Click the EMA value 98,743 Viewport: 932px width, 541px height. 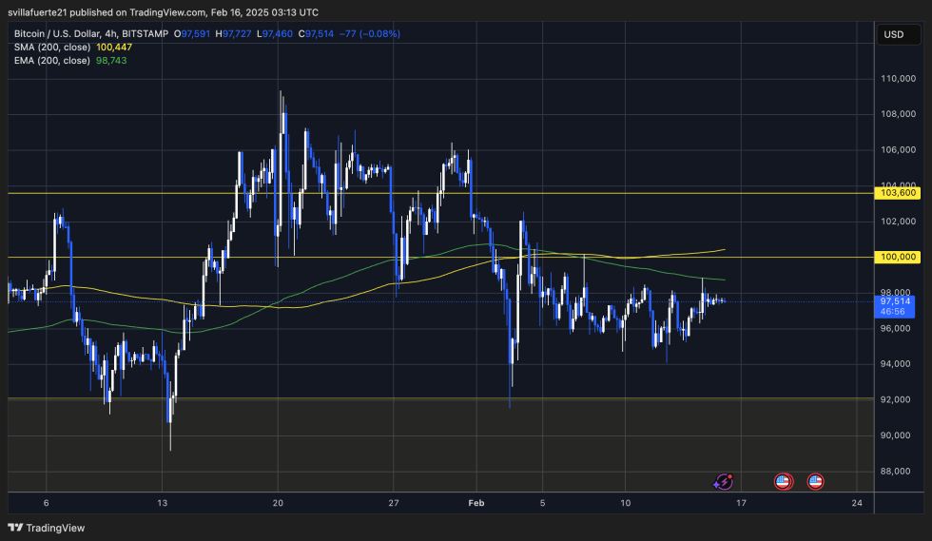pos(111,61)
